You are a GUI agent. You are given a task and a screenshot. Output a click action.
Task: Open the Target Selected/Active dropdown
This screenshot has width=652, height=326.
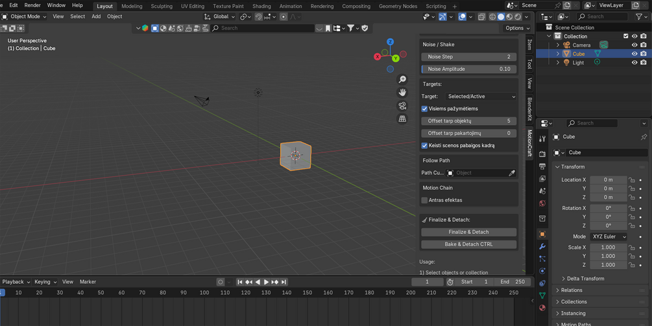point(481,97)
